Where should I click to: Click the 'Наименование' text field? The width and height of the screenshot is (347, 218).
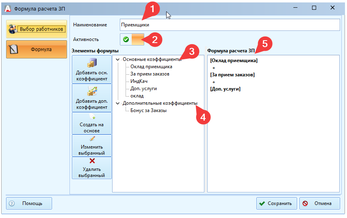pos(230,25)
